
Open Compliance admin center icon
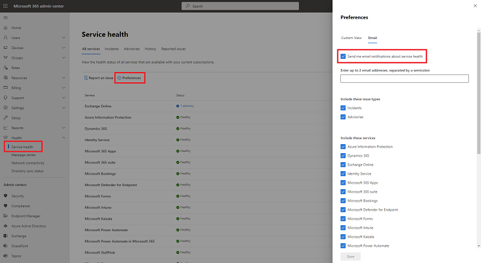point(5,206)
